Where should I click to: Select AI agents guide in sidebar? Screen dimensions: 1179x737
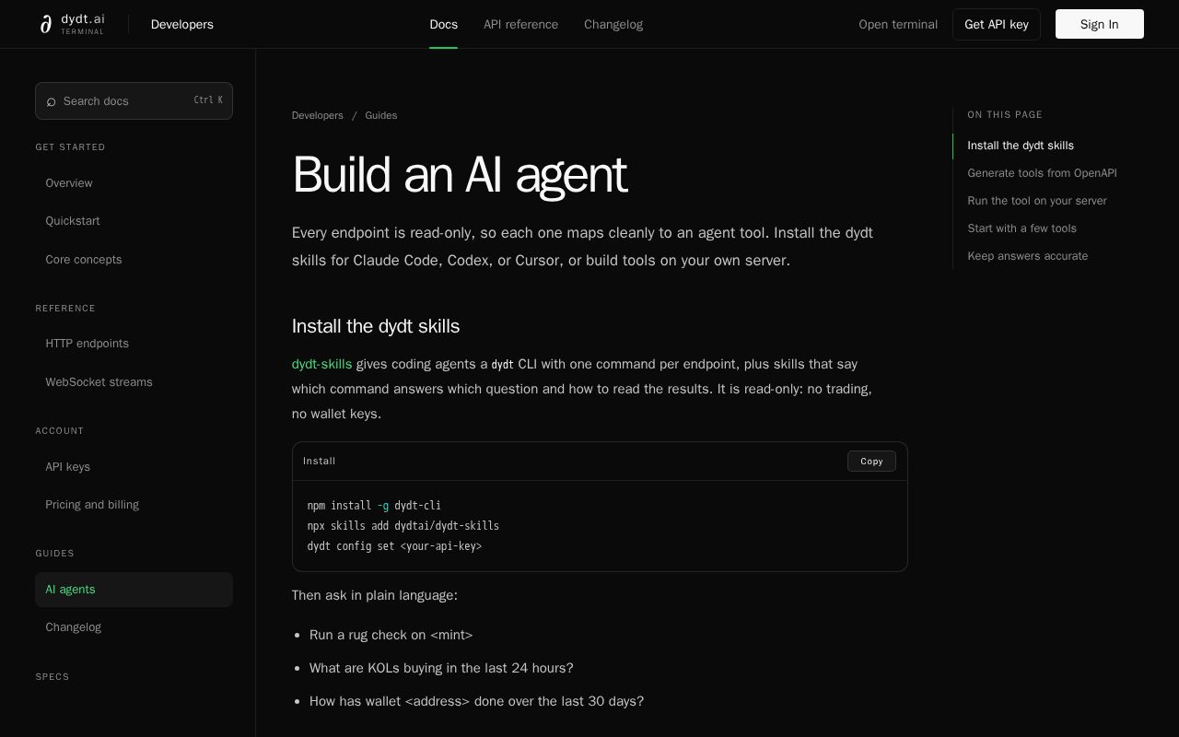click(x=134, y=590)
